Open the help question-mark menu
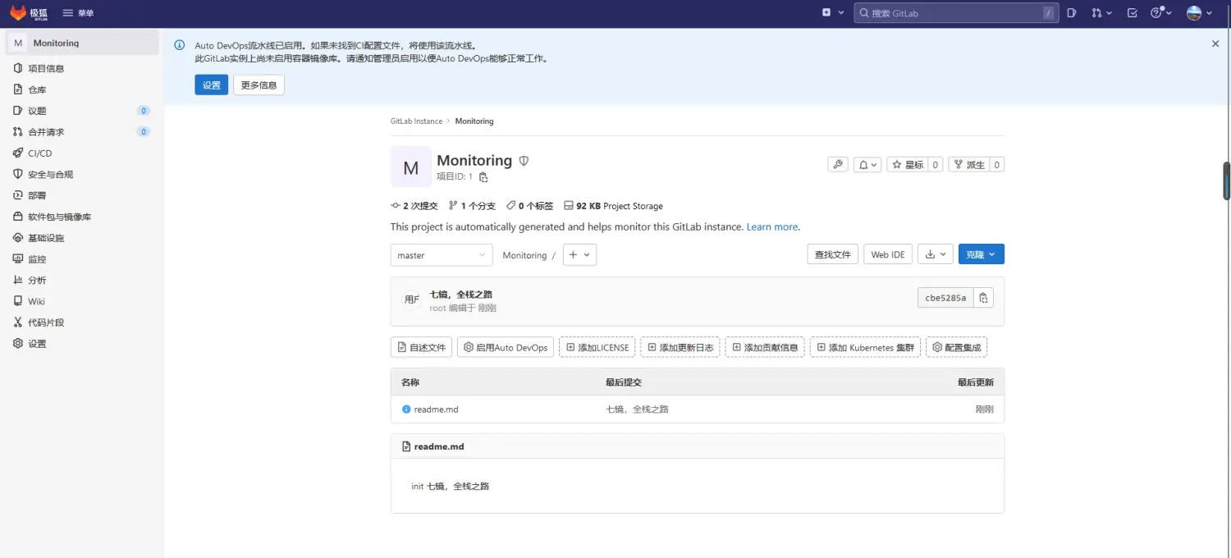The height and width of the screenshot is (558, 1231). tap(1160, 13)
